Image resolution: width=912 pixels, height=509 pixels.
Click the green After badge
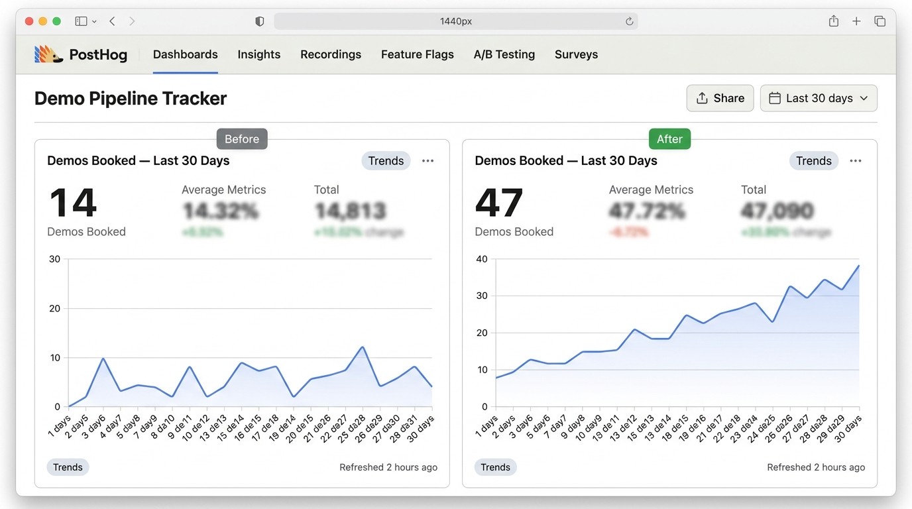669,139
